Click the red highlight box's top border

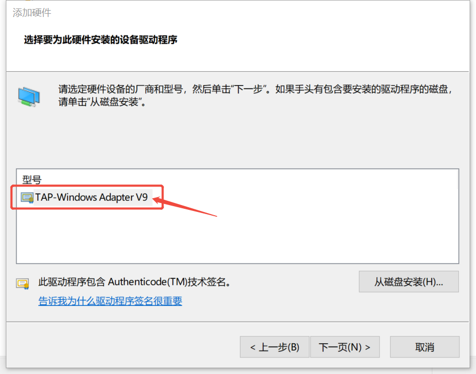(87, 185)
